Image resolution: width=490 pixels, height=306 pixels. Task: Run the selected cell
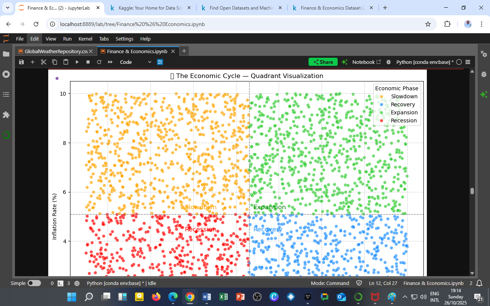coord(77,62)
